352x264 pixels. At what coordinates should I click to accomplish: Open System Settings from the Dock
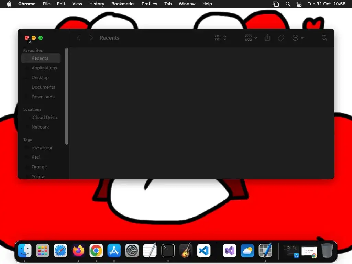(132, 251)
